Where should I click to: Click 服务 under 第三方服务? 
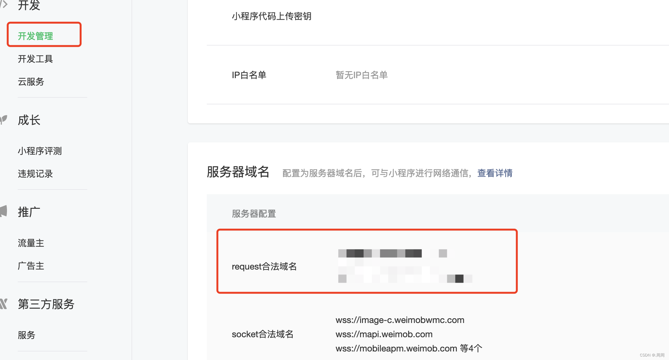click(x=27, y=335)
